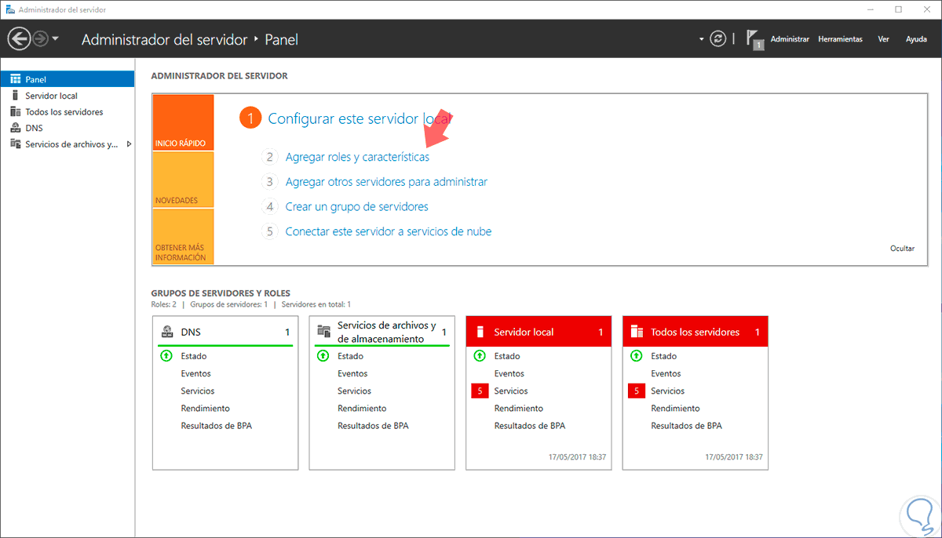Click the window title bar app icon
The image size is (942, 538).
coord(11,9)
